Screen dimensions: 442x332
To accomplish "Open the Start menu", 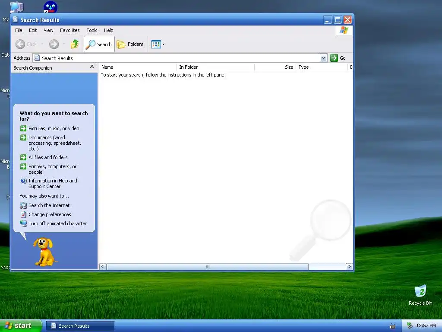I will pyautogui.click(x=21, y=326).
